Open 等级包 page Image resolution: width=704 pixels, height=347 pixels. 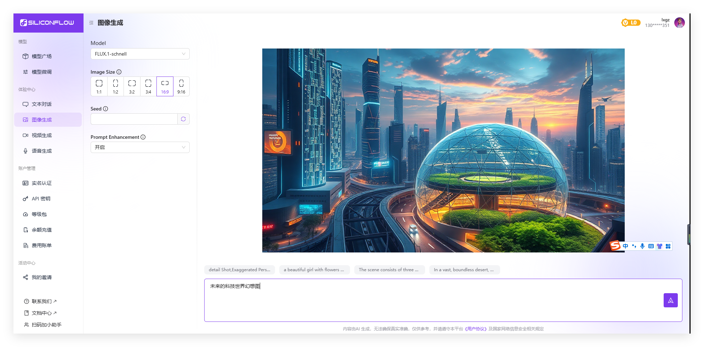[x=48, y=214]
